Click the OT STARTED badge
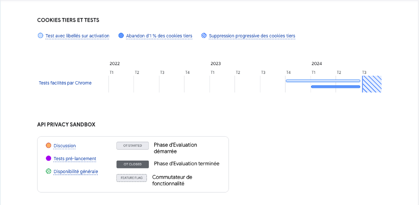This screenshot has height=205, width=419. 133,146
